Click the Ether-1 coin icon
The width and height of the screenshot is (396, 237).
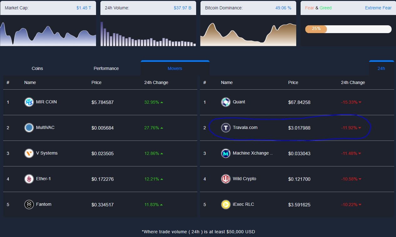pyautogui.click(x=29, y=179)
